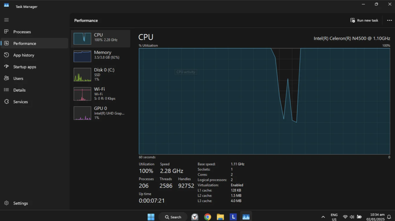Open the clock showing 10:34 am

pyautogui.click(x=375, y=217)
